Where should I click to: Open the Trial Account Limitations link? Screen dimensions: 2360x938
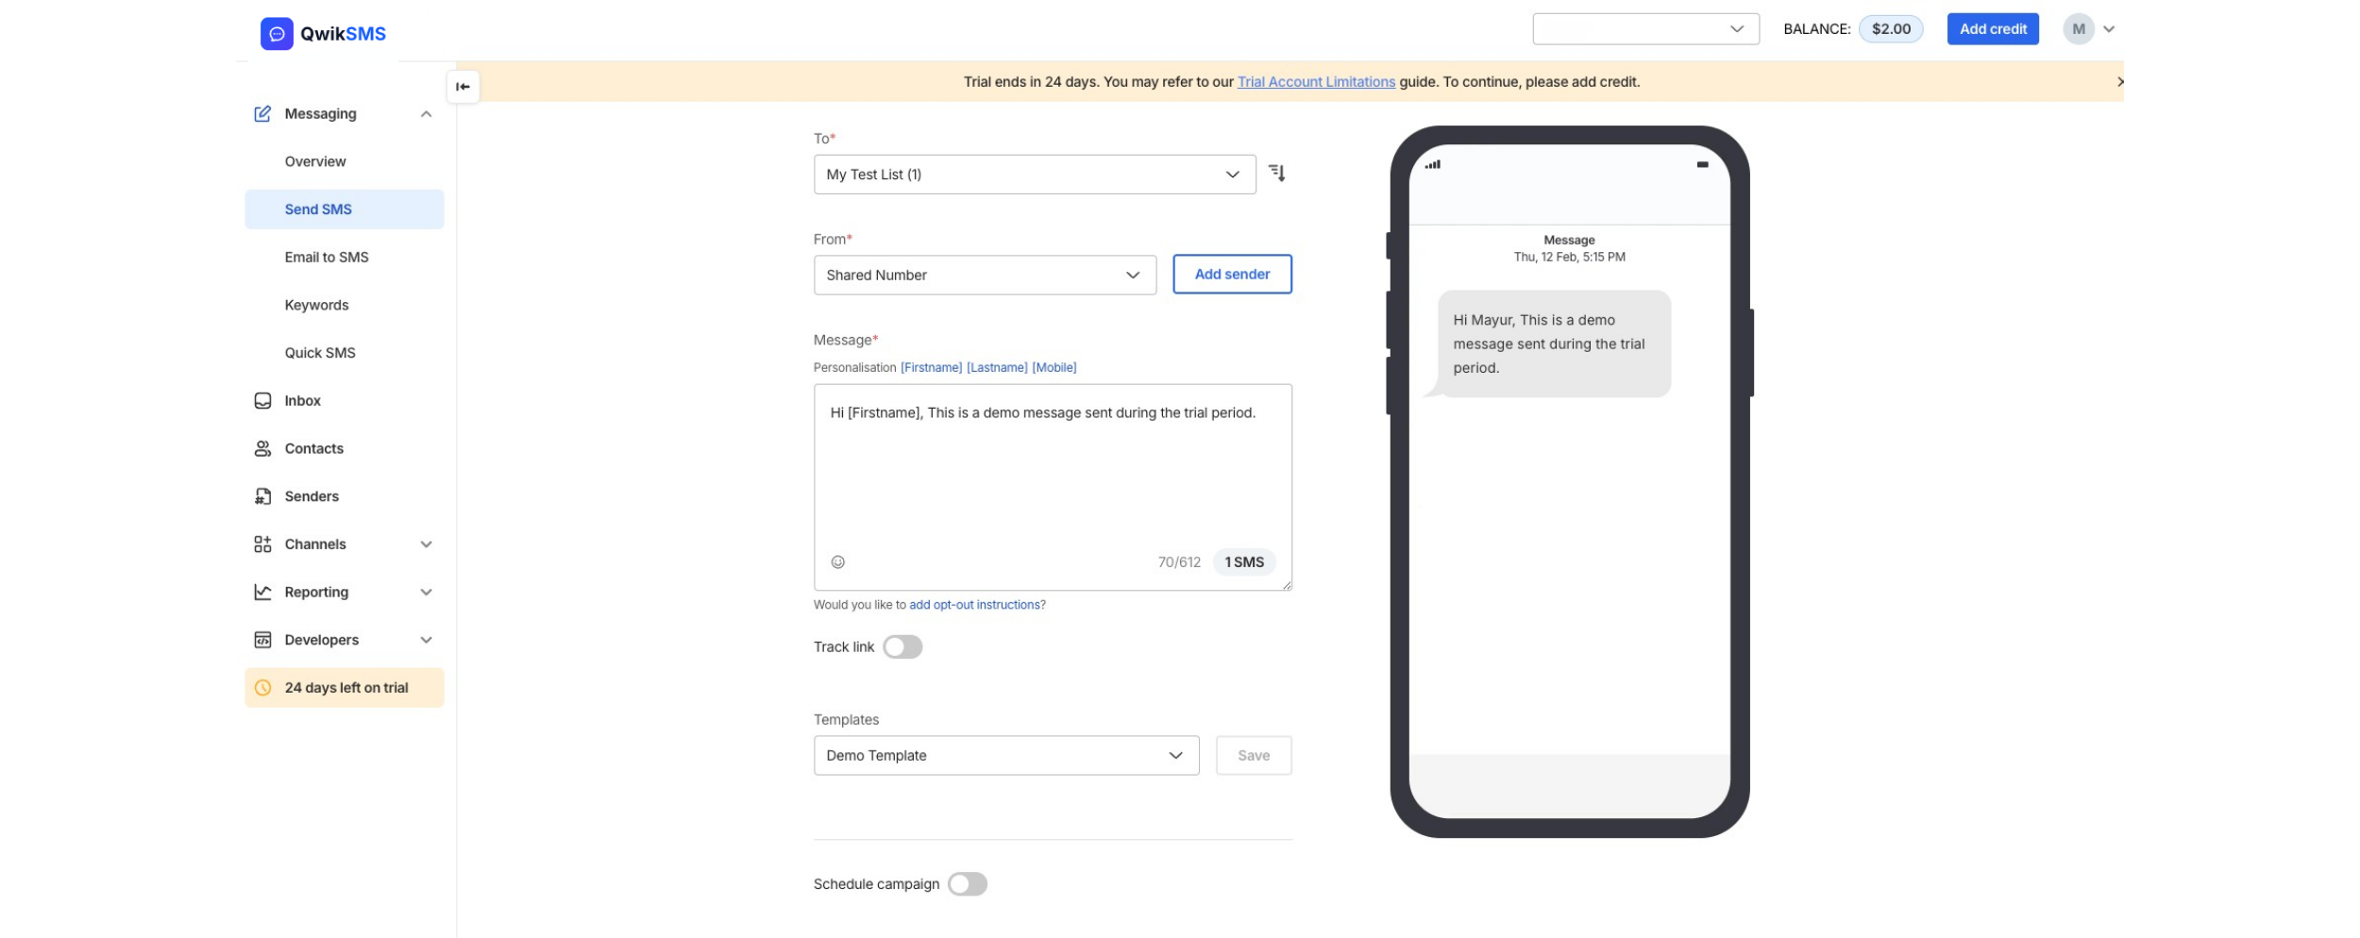[1316, 82]
